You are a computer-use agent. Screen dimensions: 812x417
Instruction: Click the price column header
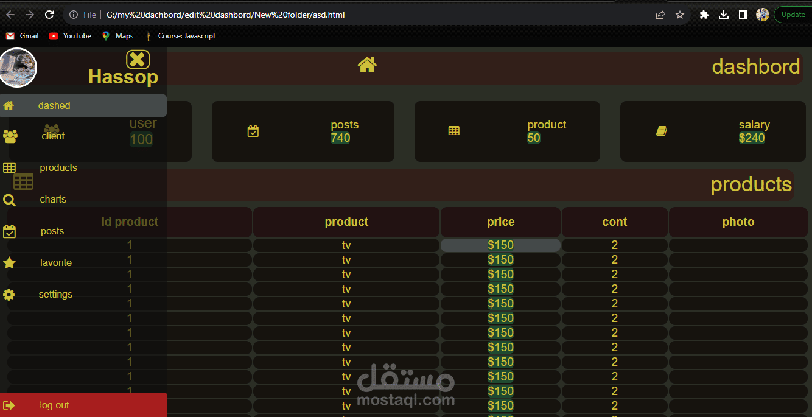(500, 222)
